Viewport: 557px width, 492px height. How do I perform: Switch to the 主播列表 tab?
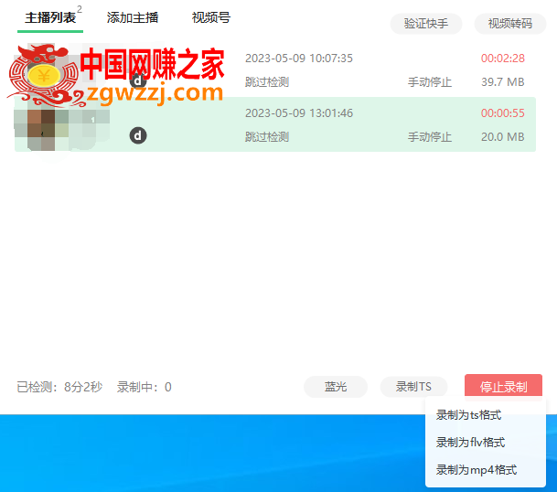tap(50, 17)
